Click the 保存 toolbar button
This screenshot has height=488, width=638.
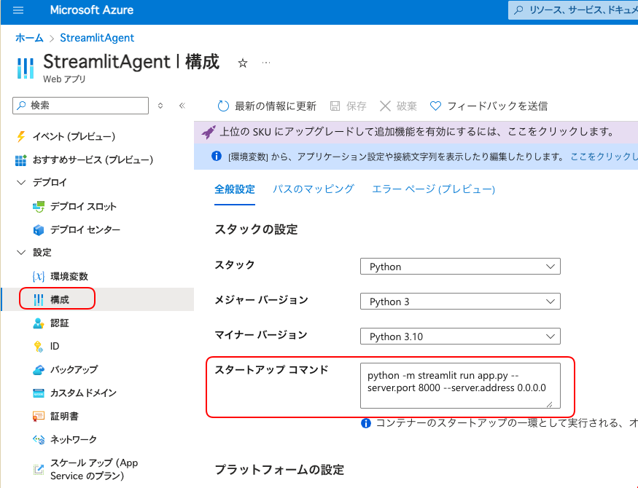(349, 106)
